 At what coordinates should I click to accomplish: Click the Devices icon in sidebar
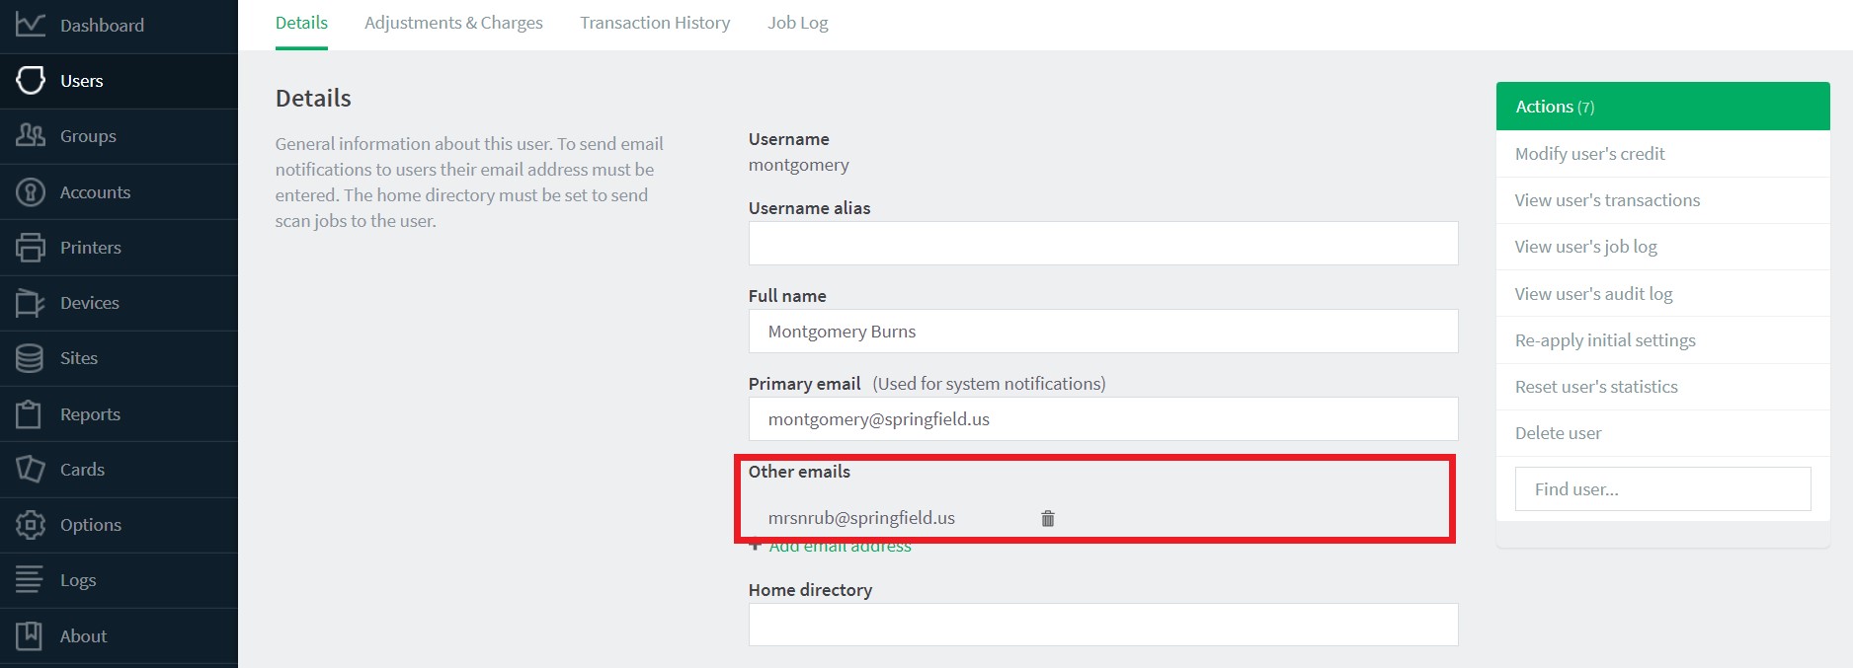point(31,303)
